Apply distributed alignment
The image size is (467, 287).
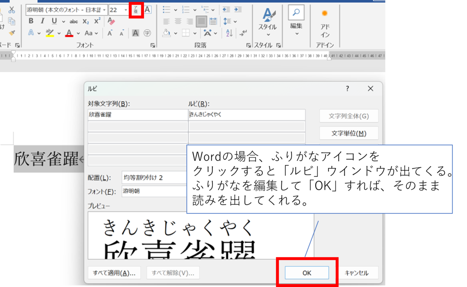pos(213,22)
